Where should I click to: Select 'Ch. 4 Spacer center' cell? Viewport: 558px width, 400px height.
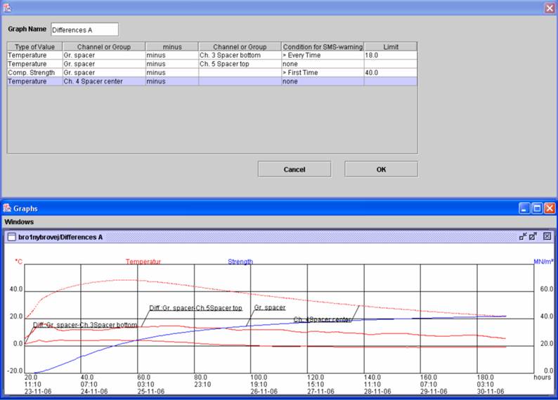(x=103, y=81)
